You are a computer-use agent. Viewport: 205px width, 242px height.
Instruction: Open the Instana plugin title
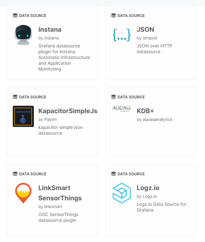(x=50, y=29)
